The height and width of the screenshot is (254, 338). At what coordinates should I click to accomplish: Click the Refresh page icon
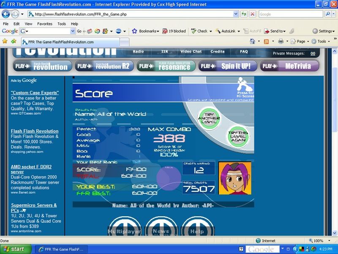244,14
